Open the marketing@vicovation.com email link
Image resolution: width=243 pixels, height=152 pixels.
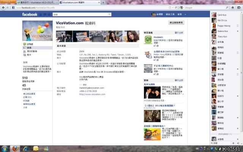(x=92, y=88)
